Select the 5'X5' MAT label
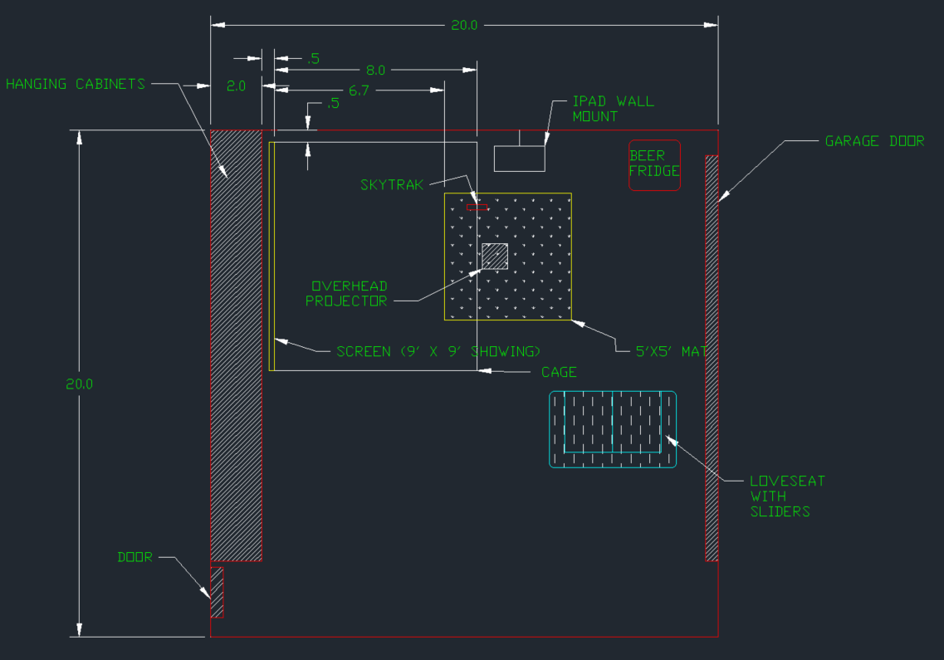Image resolution: width=944 pixels, height=660 pixels. 672,351
